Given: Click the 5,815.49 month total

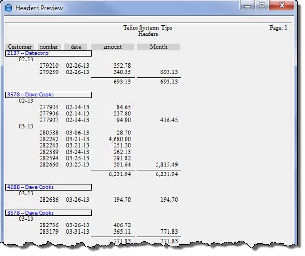Looking at the screenshot, I should [166, 164].
